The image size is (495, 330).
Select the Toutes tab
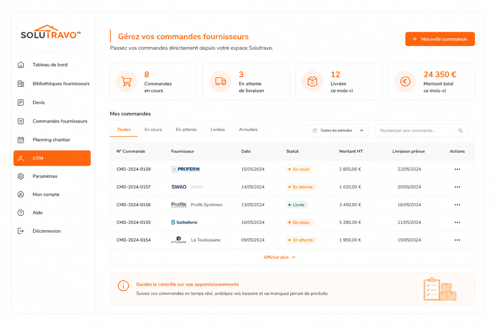(124, 130)
